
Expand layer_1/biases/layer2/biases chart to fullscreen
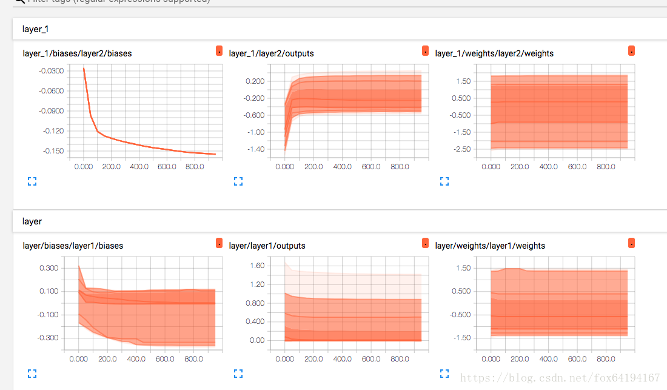point(32,181)
